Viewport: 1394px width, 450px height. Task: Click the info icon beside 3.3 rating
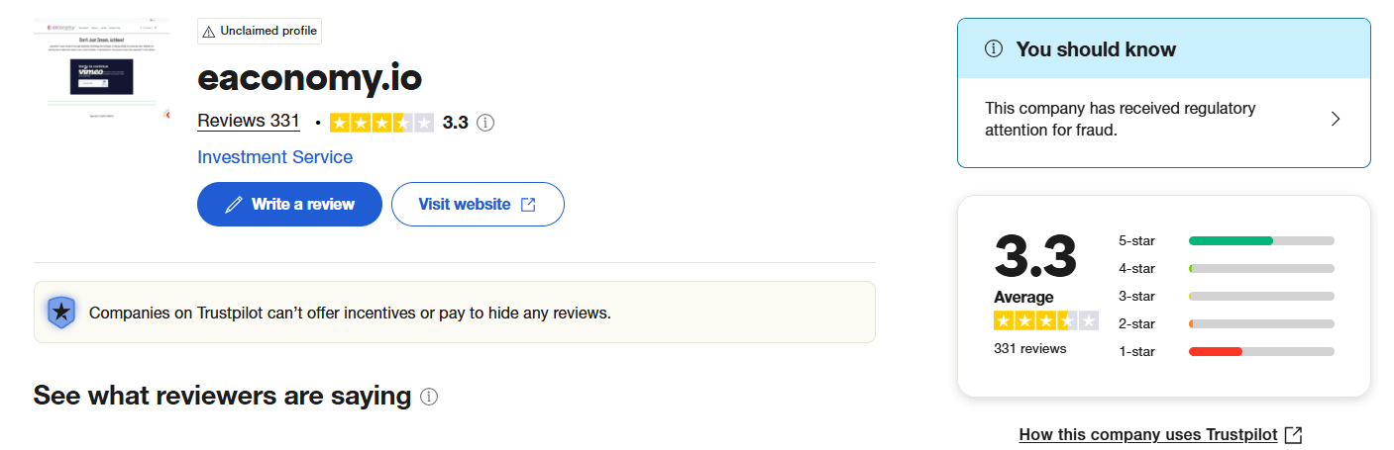[484, 123]
